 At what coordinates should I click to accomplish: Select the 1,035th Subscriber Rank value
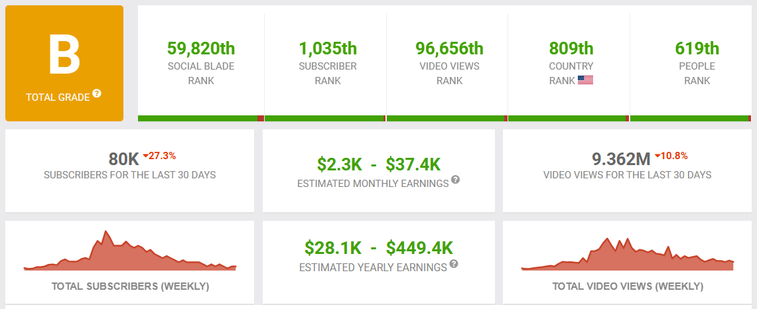pyautogui.click(x=328, y=48)
